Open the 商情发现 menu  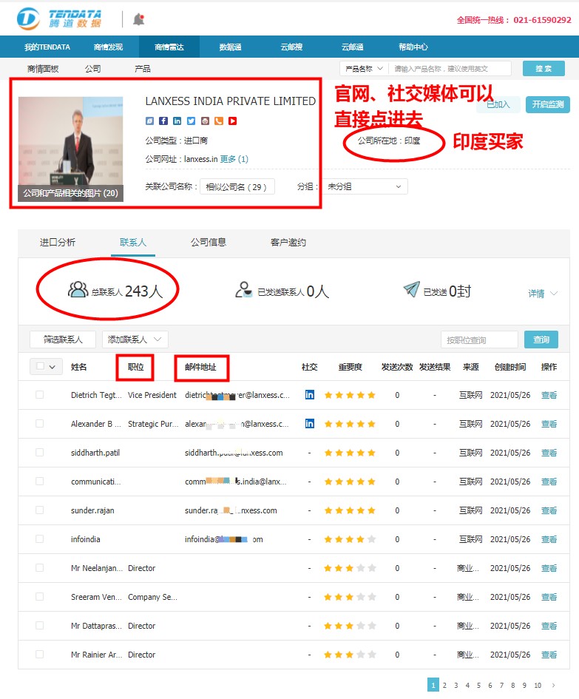[108, 47]
